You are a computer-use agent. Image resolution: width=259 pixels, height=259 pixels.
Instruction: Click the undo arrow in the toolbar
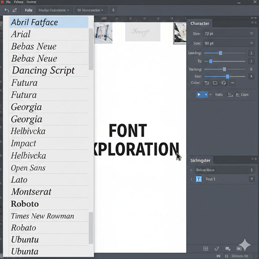coord(7,10)
